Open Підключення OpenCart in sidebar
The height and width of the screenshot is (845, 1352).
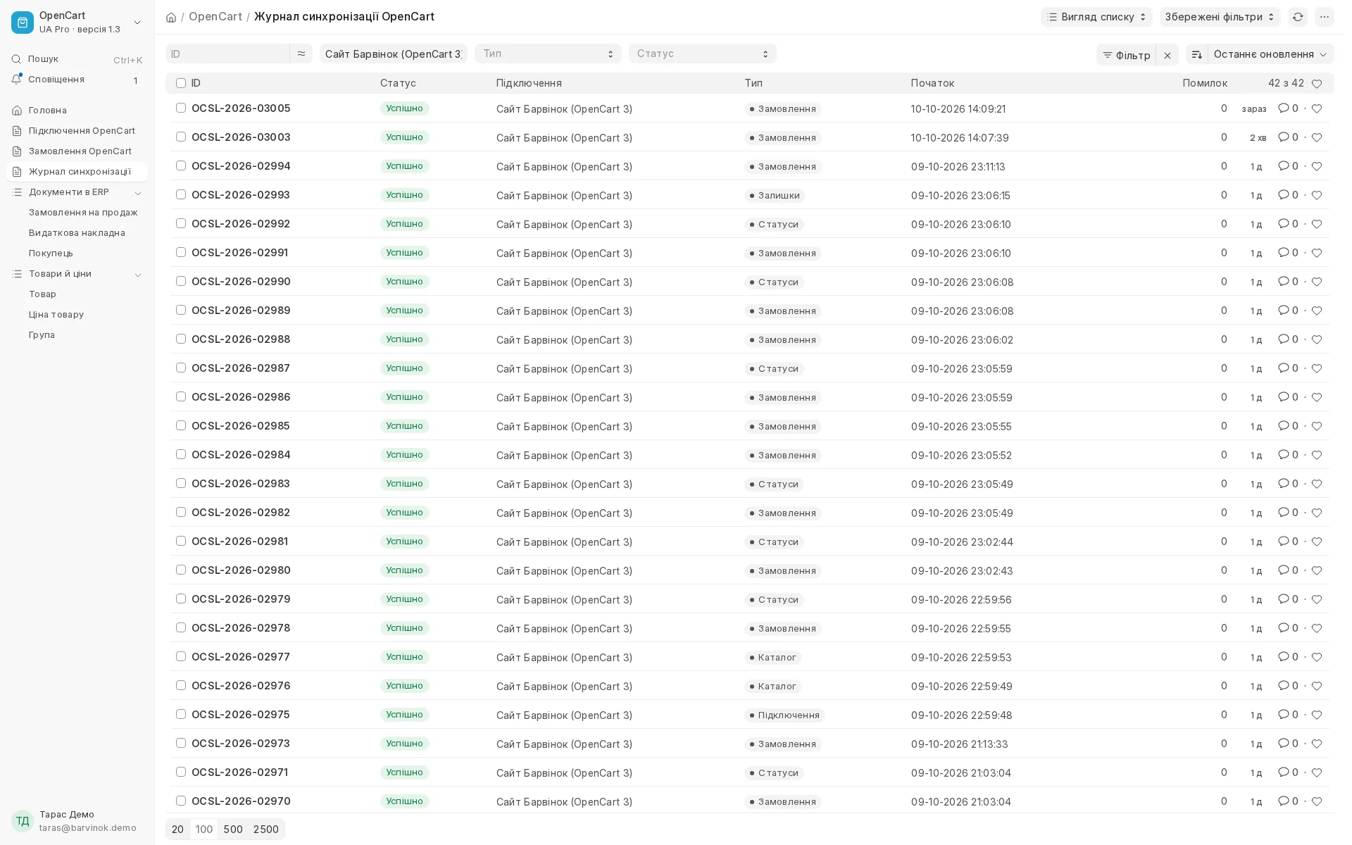pos(77,131)
